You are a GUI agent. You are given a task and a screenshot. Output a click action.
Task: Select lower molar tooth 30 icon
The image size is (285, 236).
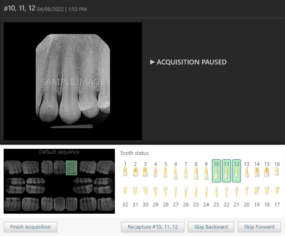[x=145, y=191]
